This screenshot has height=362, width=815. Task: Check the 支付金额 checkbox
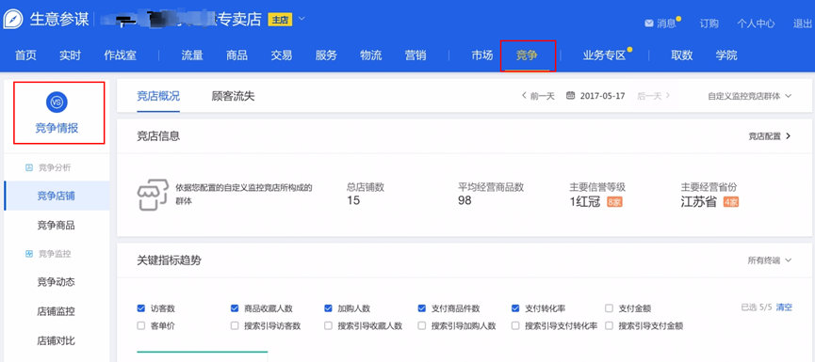pos(609,308)
